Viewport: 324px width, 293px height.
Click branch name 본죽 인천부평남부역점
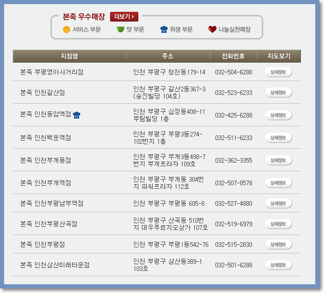(51, 203)
